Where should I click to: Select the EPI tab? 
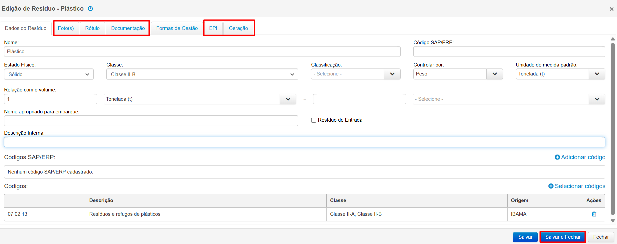click(x=213, y=28)
